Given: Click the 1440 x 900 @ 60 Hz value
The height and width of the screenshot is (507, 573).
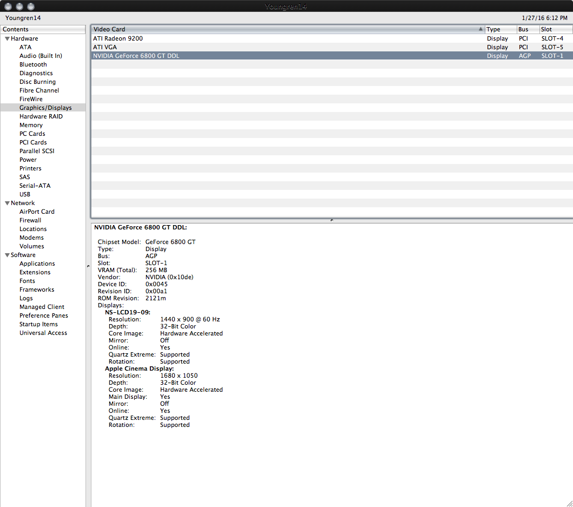Looking at the screenshot, I should click(190, 319).
